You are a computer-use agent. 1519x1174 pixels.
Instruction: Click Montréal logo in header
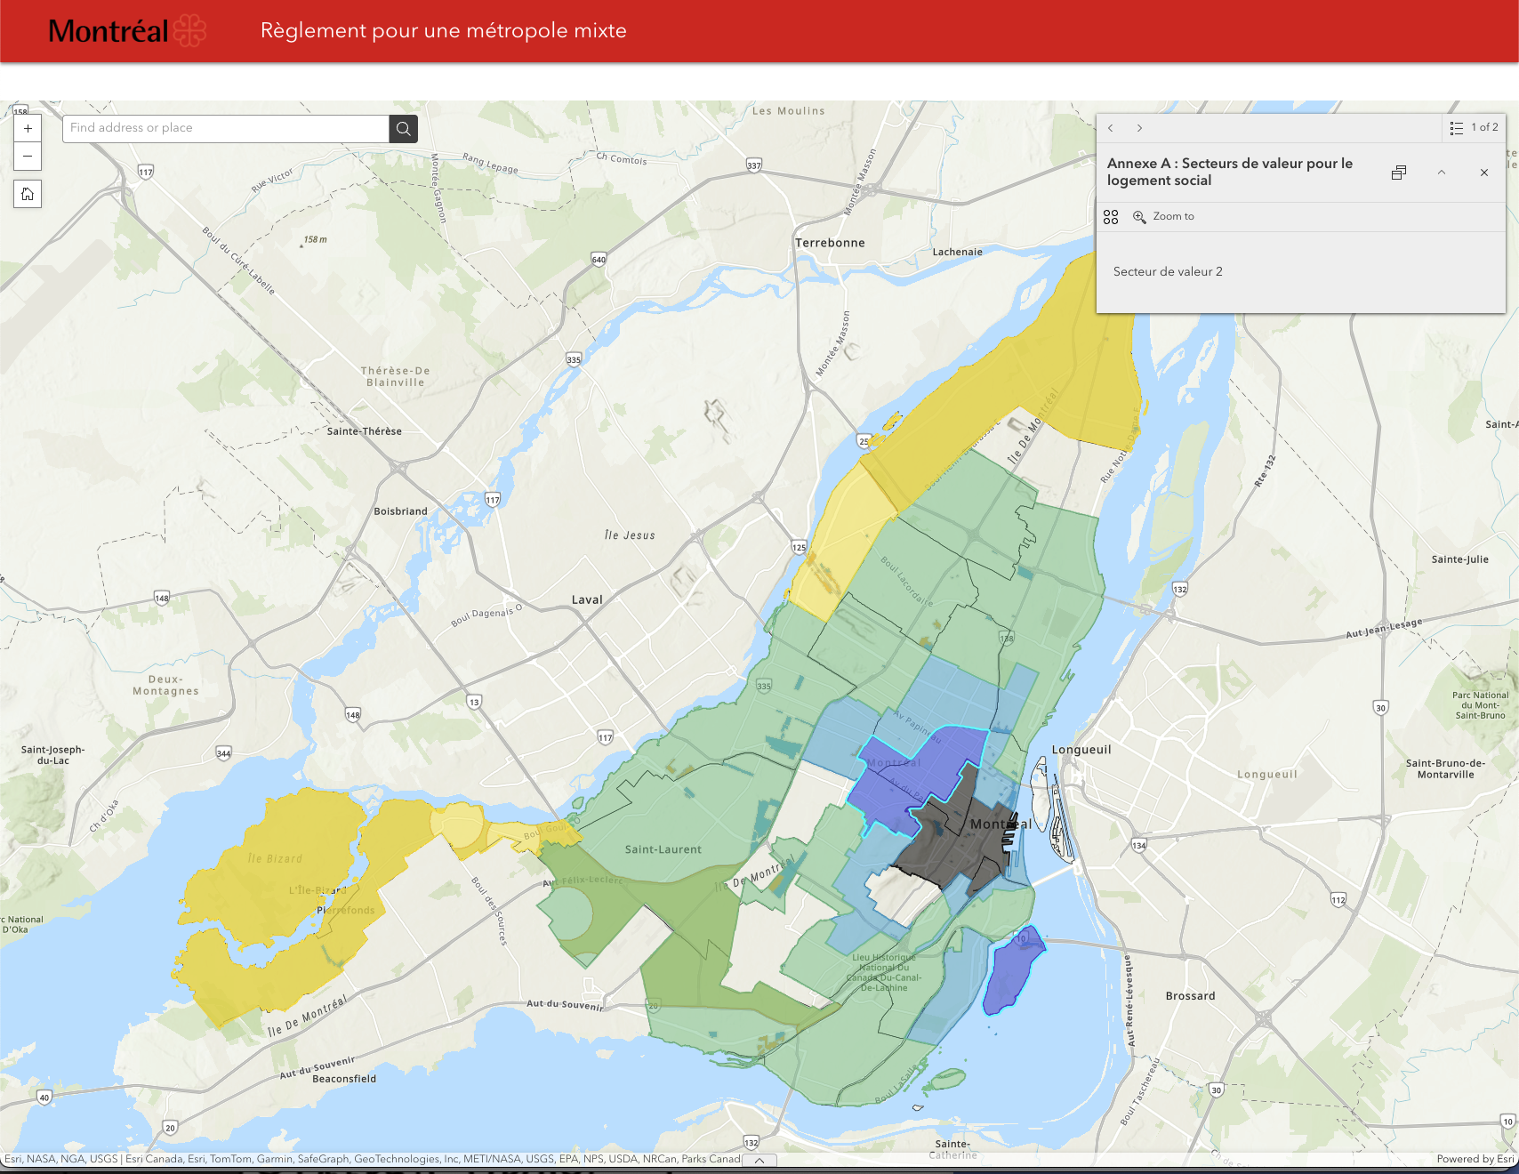click(127, 31)
